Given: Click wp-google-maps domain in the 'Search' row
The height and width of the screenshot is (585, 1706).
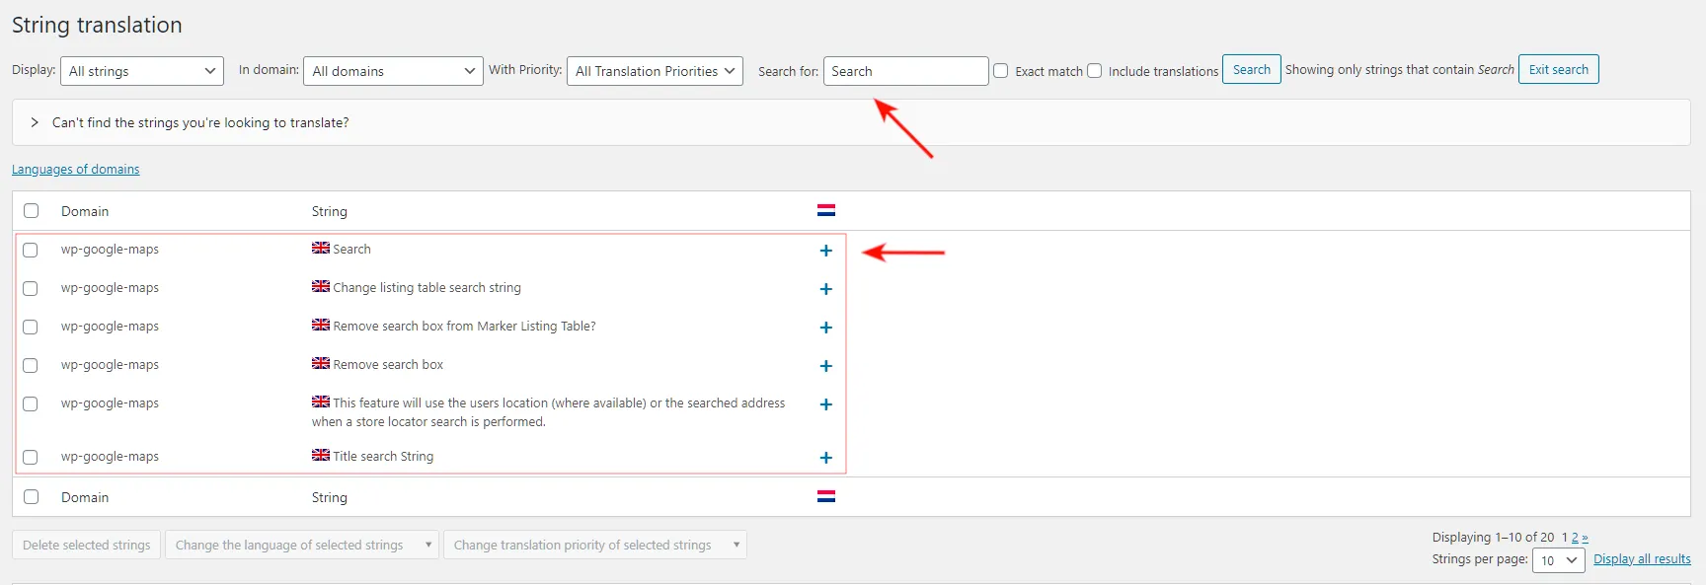Looking at the screenshot, I should pos(110,250).
